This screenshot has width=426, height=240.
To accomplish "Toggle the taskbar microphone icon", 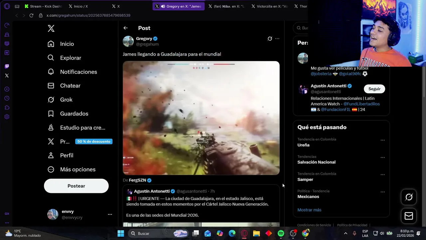I will pyautogui.click(x=354, y=233).
